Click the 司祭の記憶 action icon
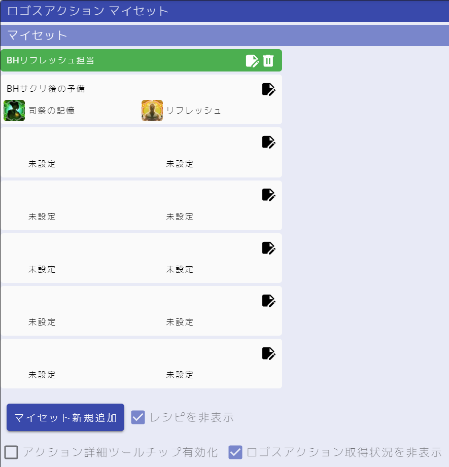449x467 pixels. point(14,111)
